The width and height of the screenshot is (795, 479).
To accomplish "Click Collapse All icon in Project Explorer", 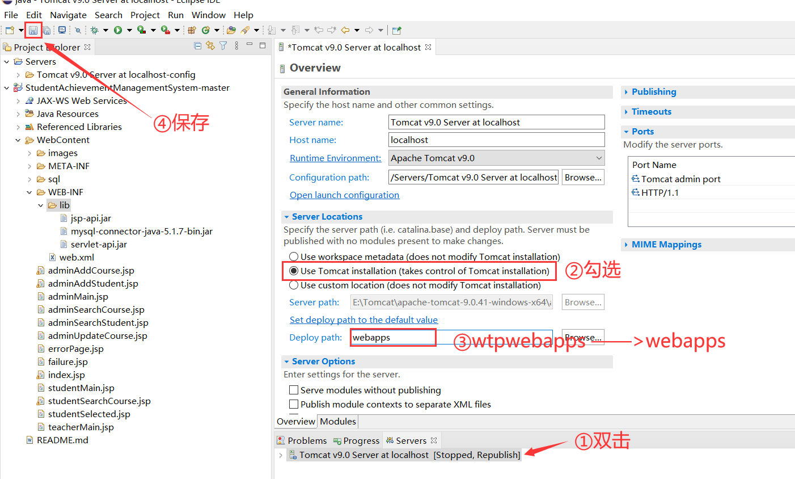I will pyautogui.click(x=198, y=46).
